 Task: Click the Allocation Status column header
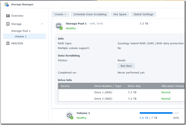point(173,86)
